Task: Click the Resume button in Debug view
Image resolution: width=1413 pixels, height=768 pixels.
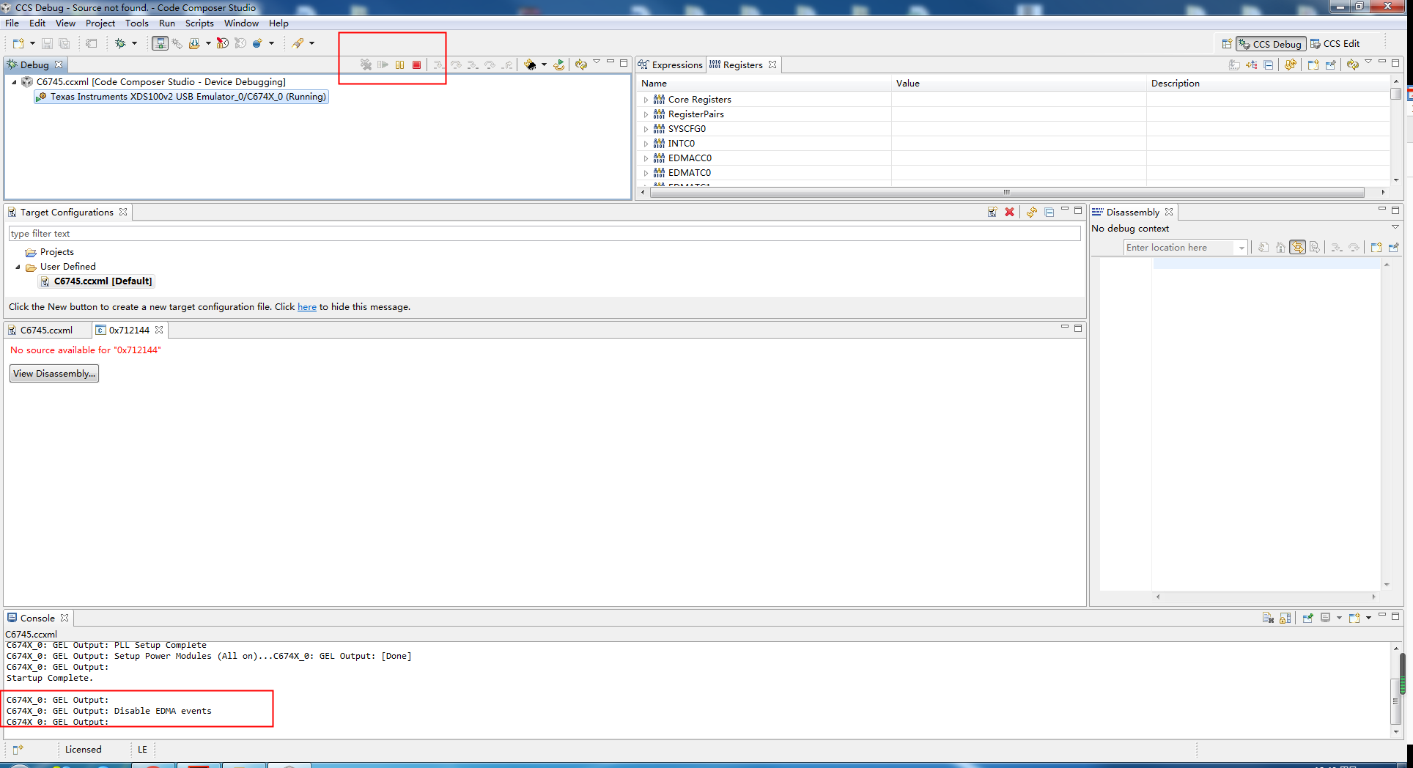Action: (x=383, y=64)
